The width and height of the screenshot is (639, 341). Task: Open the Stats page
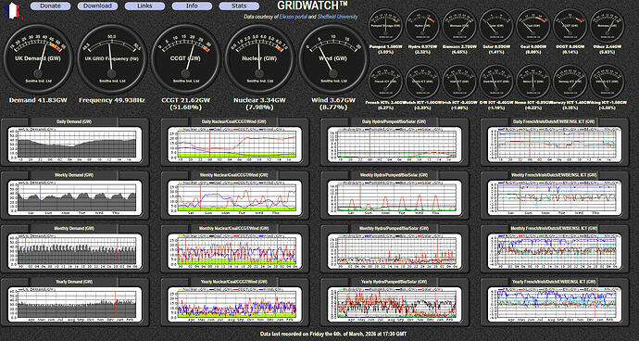239,6
